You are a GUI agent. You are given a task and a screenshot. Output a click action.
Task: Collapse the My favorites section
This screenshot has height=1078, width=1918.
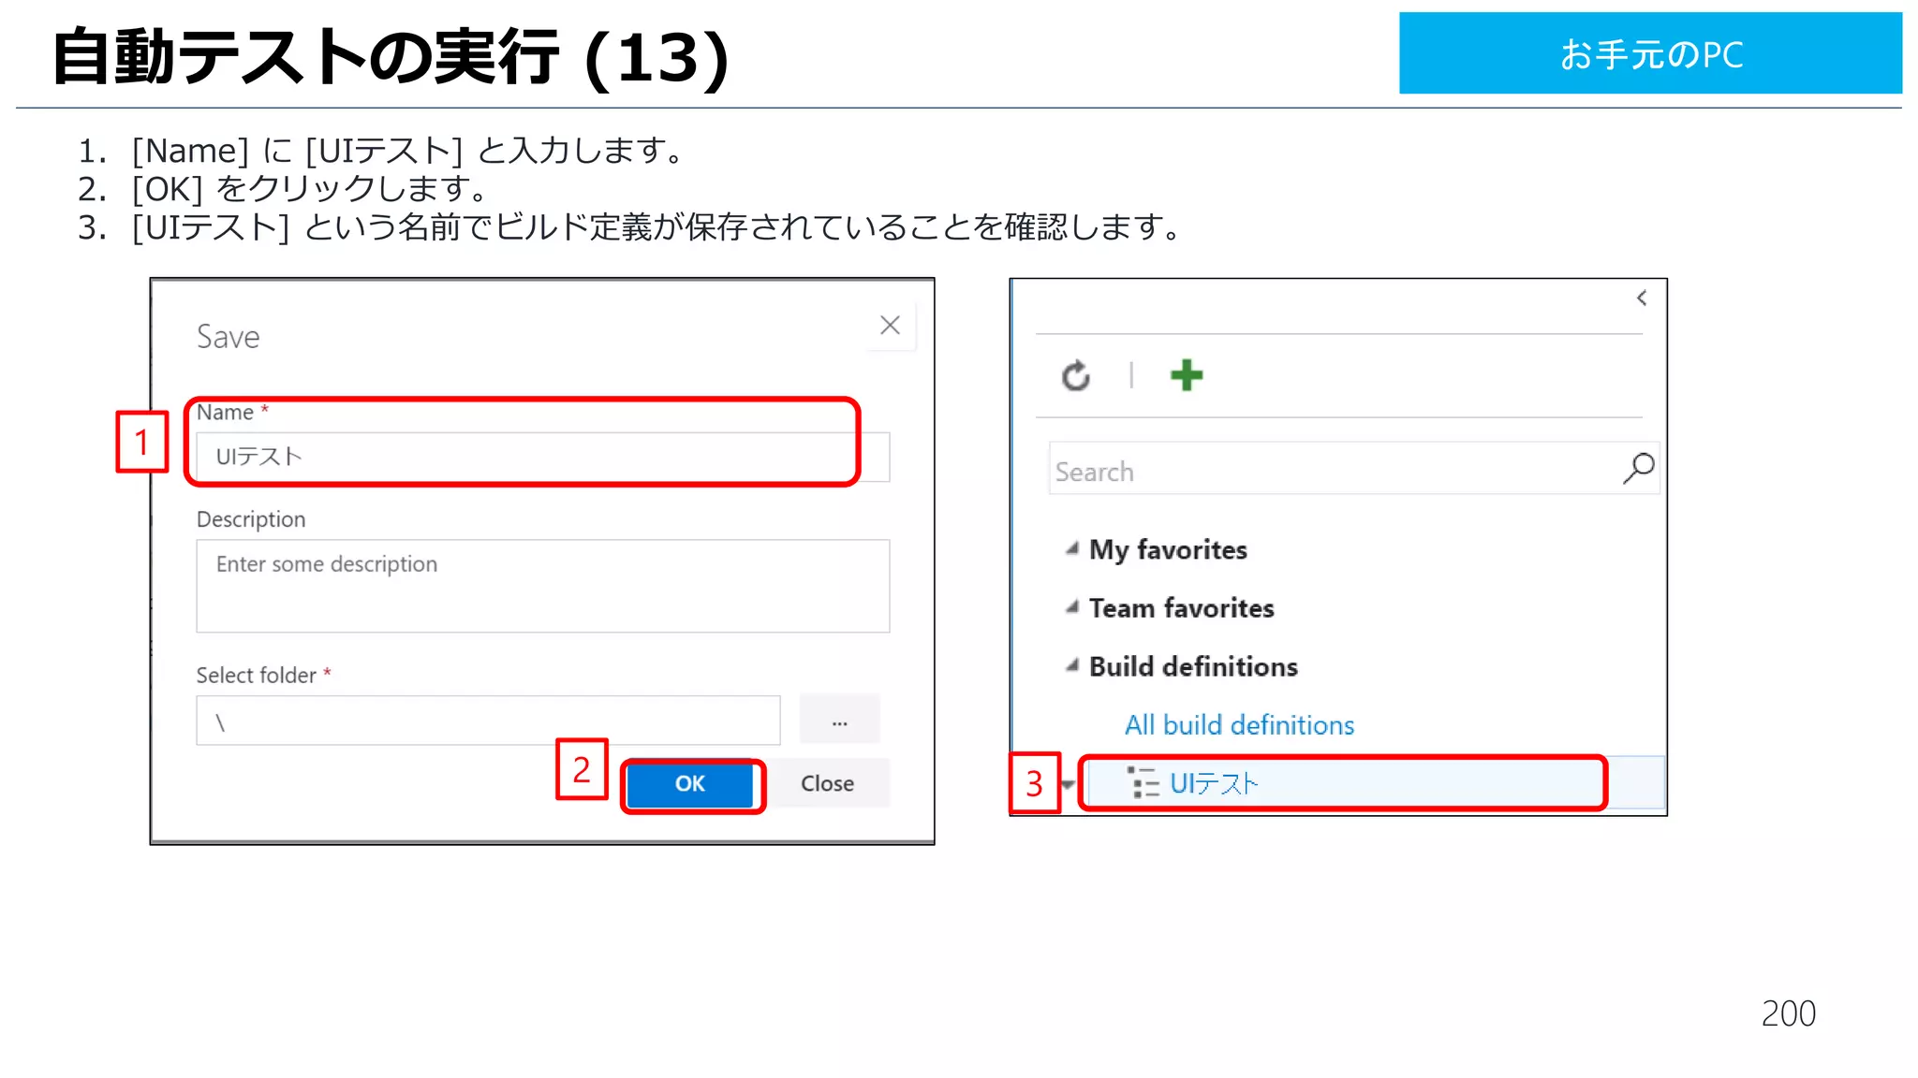click(1072, 549)
